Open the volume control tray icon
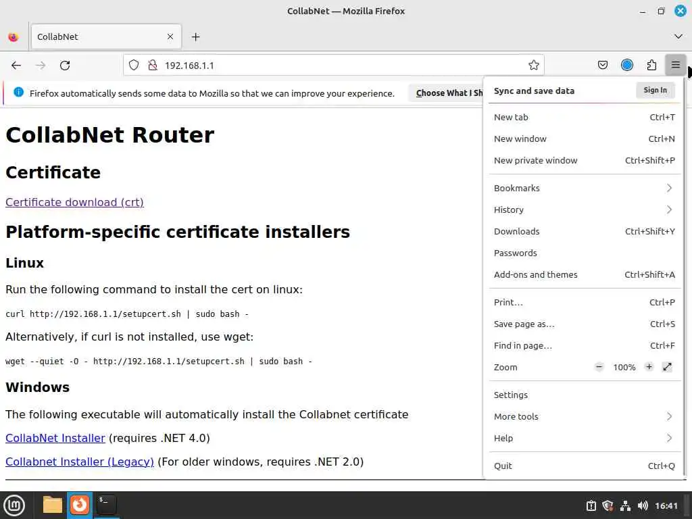Screen dimensions: 692x519 [x=643, y=505]
